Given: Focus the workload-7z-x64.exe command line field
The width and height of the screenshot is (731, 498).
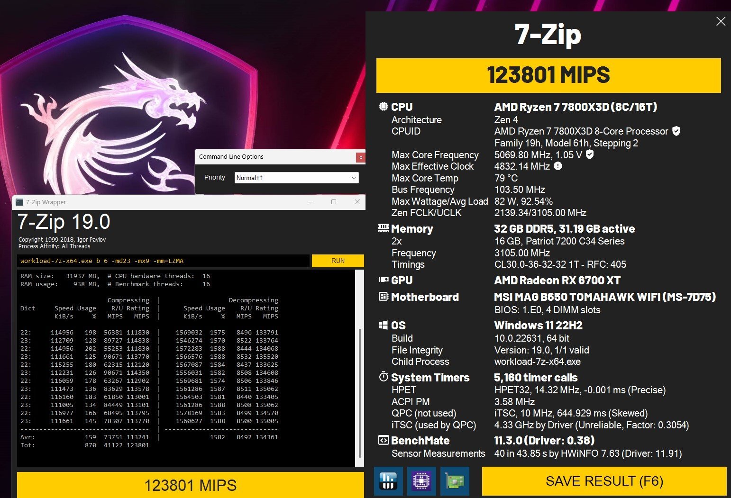Looking at the screenshot, I should pyautogui.click(x=164, y=261).
